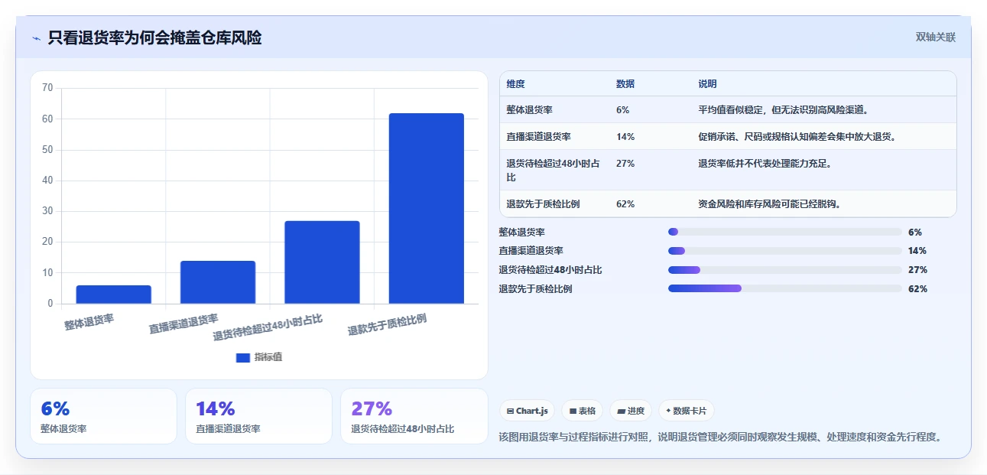987x475 pixels.
Task: Click the 14% value in the table
Action: coord(625,137)
